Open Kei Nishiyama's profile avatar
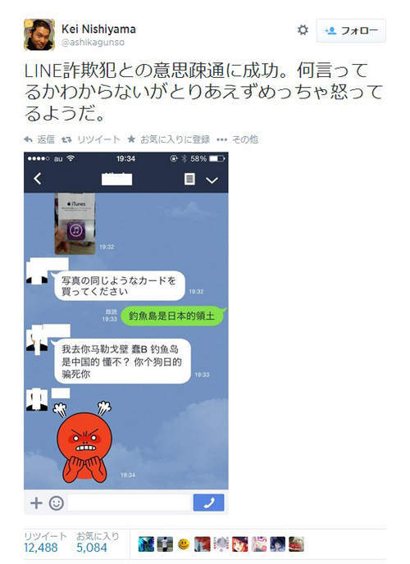The width and height of the screenshot is (410, 564). (39, 34)
